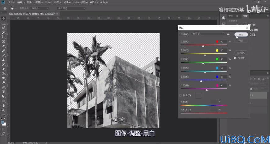Open preset options gear in Black & White dialog
The width and height of the screenshot is (270, 144).
(x=228, y=34)
